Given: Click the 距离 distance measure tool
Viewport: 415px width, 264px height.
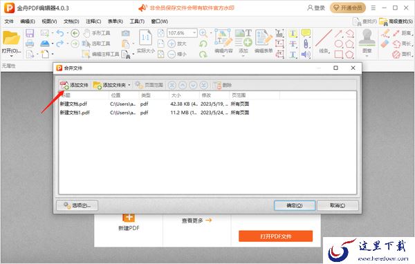Looking at the screenshot, I should tap(402, 33).
